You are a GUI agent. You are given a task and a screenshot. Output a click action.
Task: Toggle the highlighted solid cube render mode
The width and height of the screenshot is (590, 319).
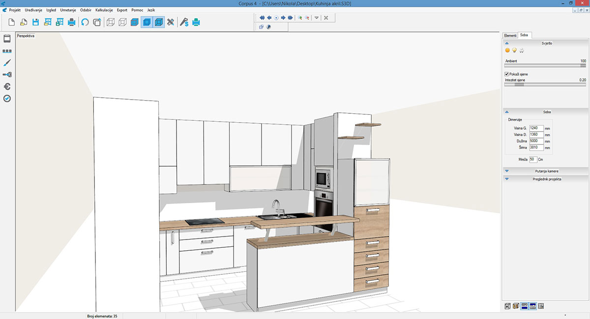click(x=147, y=22)
